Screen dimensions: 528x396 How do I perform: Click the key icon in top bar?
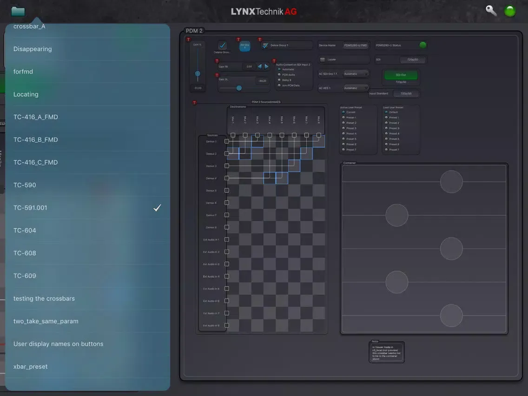click(x=491, y=11)
